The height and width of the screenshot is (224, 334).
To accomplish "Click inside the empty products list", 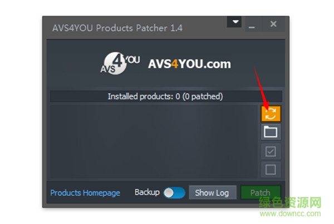I will click(154, 141).
